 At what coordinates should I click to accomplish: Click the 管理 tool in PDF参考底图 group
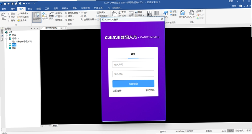(173, 12)
